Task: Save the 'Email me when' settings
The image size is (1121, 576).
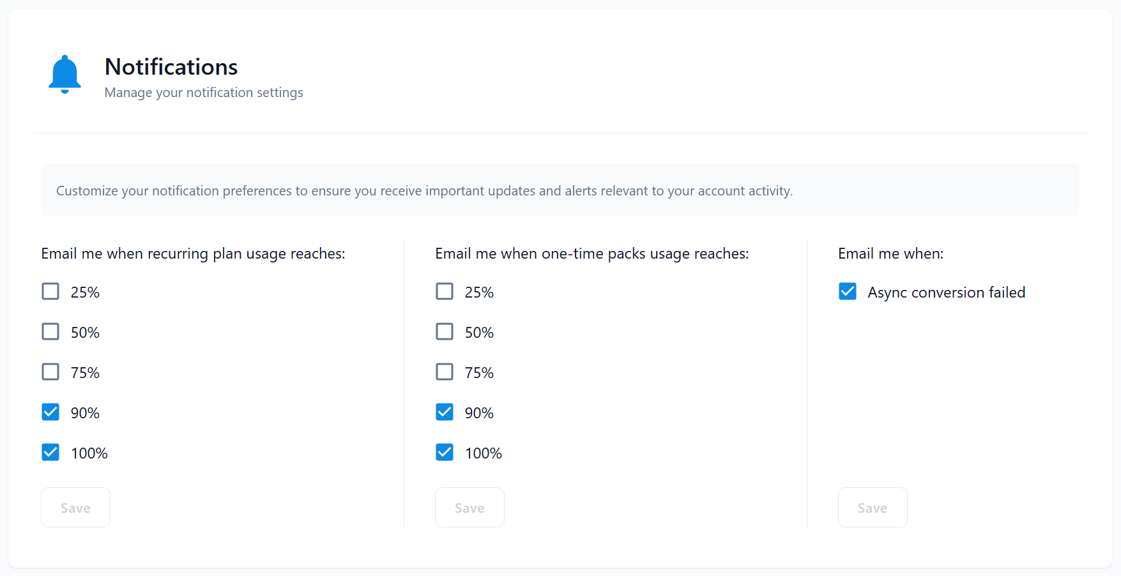Action: pyautogui.click(x=873, y=508)
